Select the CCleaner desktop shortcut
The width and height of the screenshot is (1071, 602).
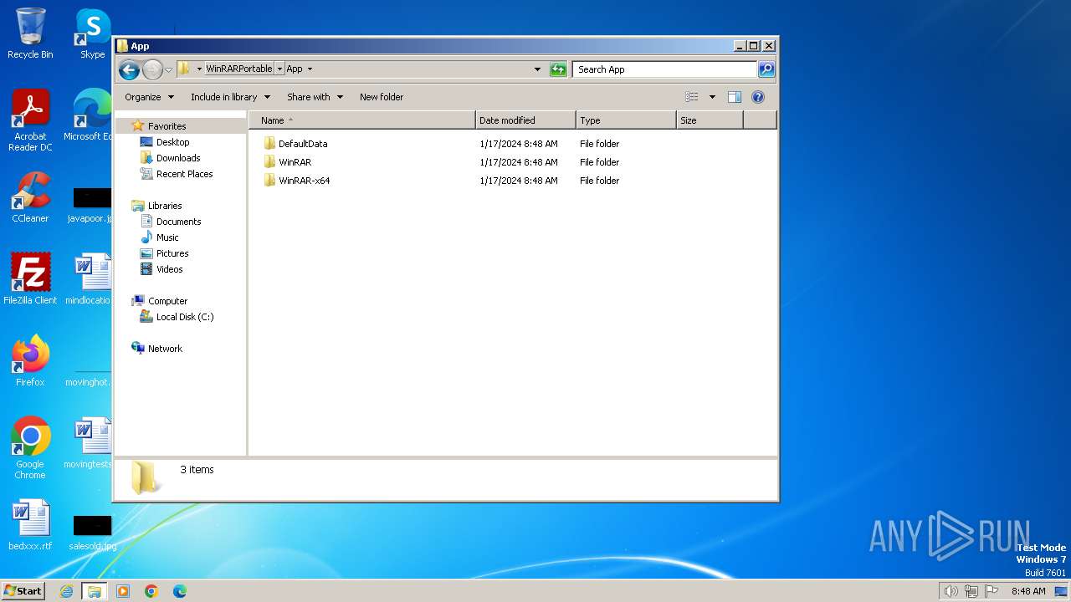point(30,198)
